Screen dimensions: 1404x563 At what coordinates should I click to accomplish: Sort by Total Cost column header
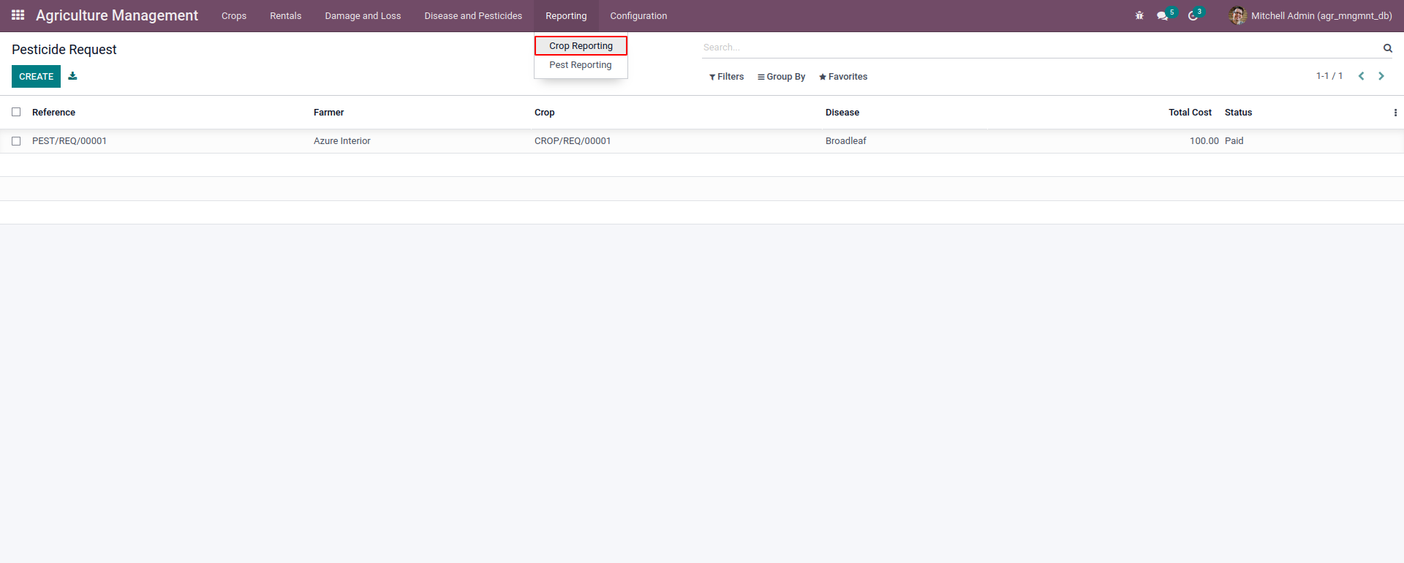[1190, 113]
